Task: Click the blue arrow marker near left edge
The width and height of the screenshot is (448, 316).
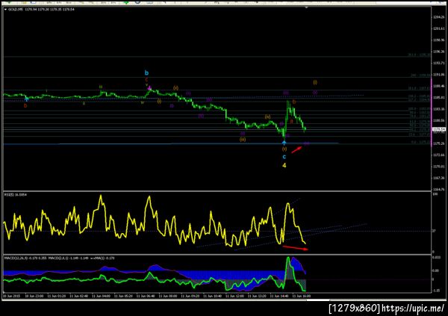Action: point(27,99)
